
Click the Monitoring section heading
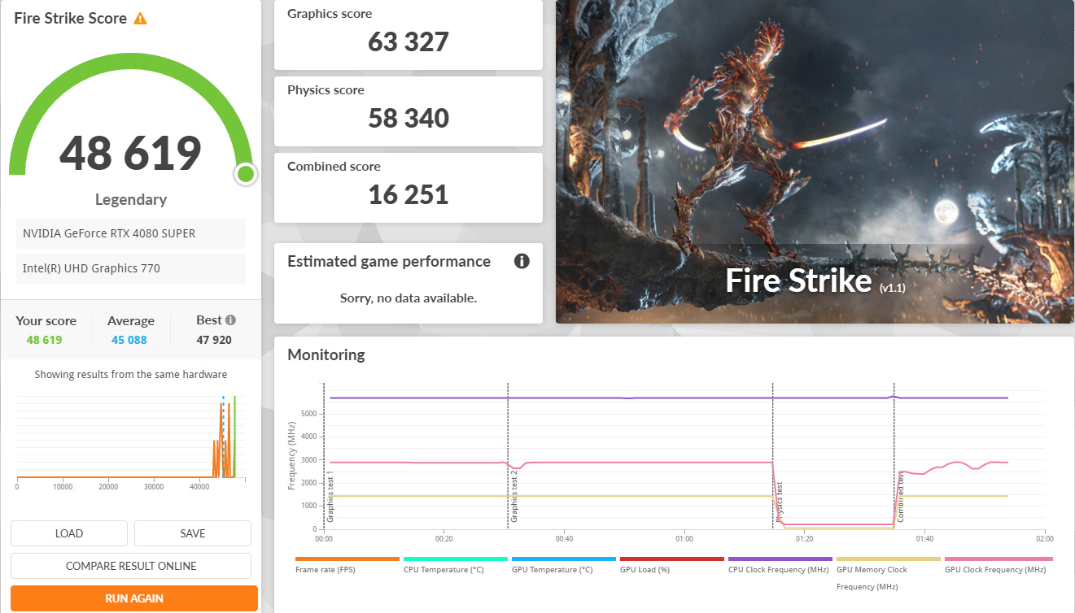(326, 354)
